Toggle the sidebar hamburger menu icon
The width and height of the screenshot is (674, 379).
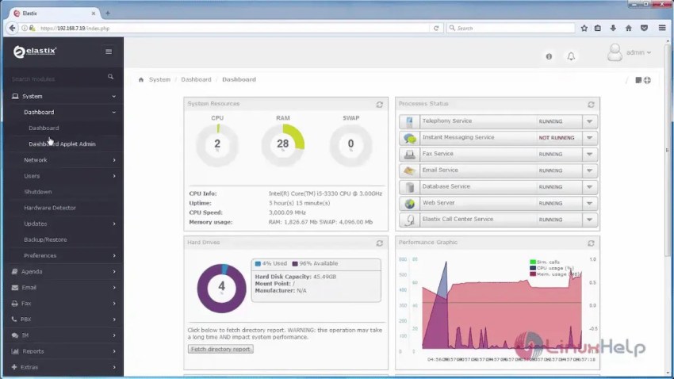tap(109, 52)
